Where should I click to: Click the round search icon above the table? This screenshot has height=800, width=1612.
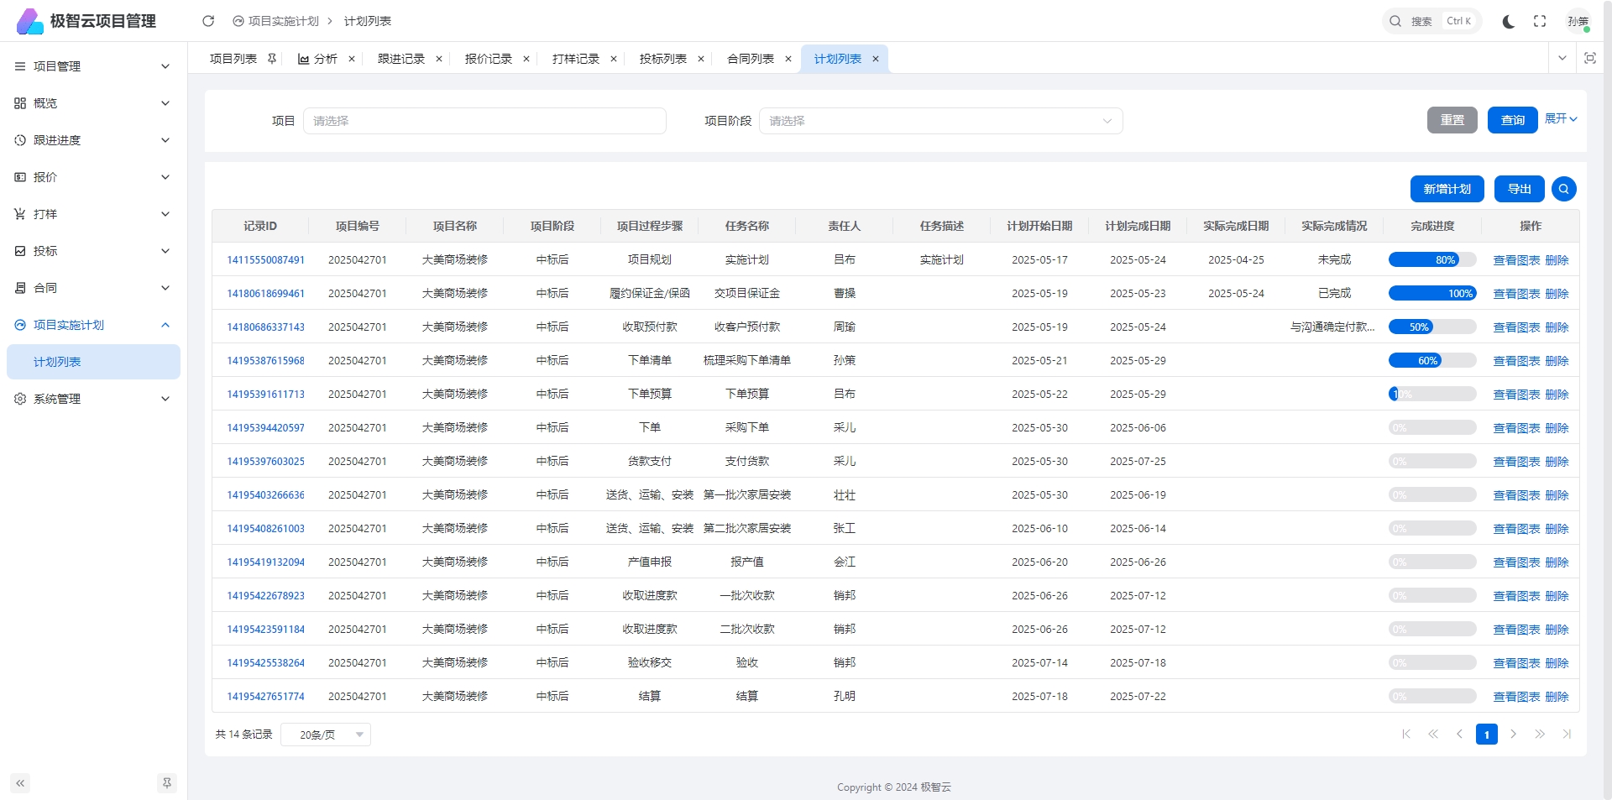point(1563,189)
